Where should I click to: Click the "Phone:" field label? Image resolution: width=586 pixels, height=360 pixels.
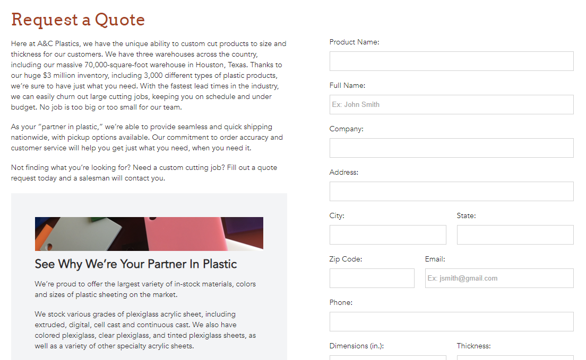click(x=341, y=303)
